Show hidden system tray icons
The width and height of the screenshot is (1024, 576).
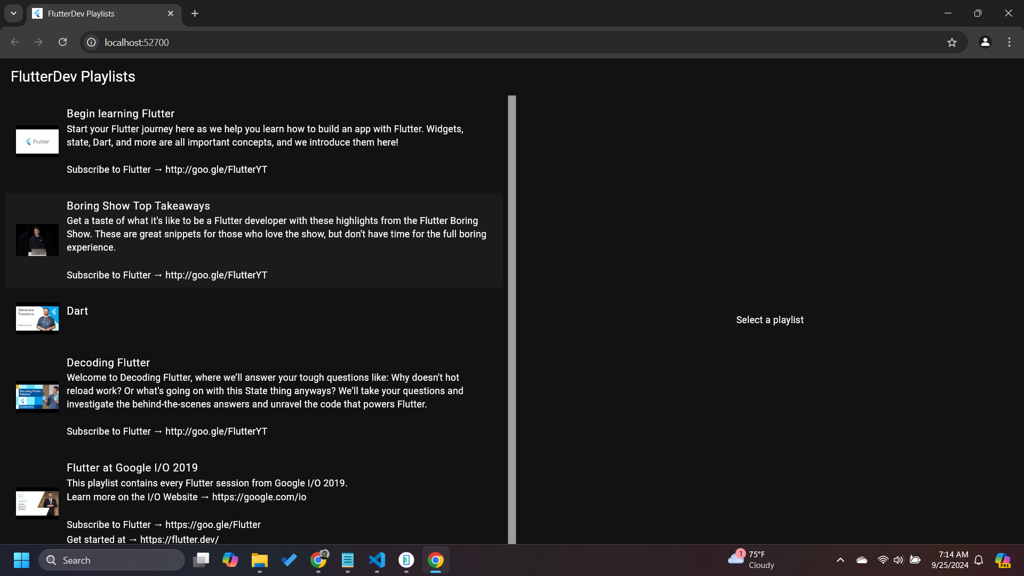click(x=840, y=560)
